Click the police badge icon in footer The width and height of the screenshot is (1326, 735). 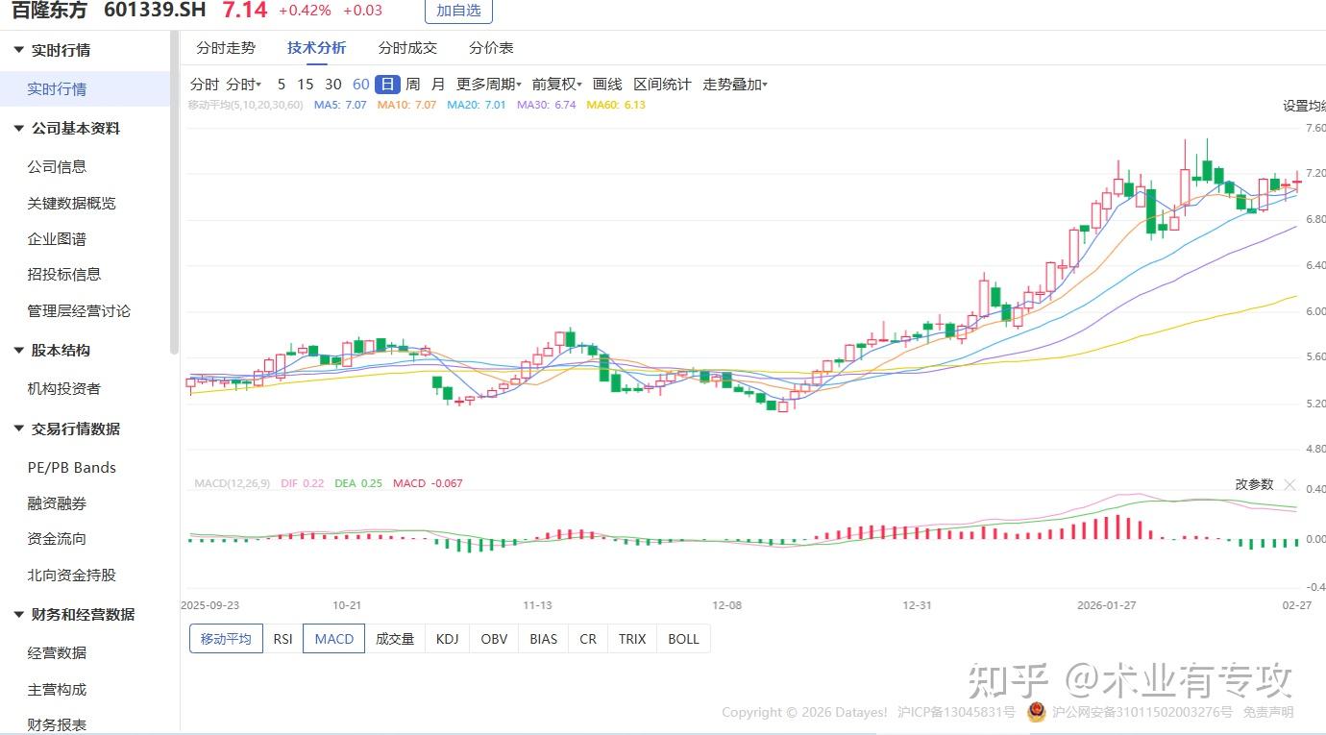[1036, 712]
